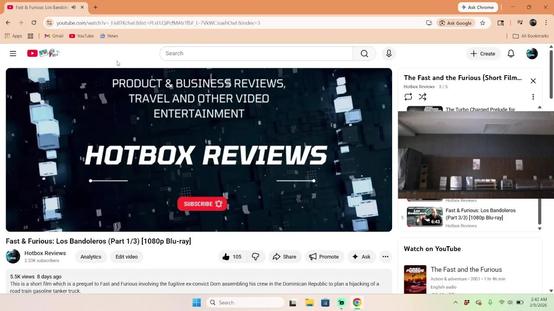Open Chrome tab search side panel icon
This screenshot has width=554, height=311.
501,23
